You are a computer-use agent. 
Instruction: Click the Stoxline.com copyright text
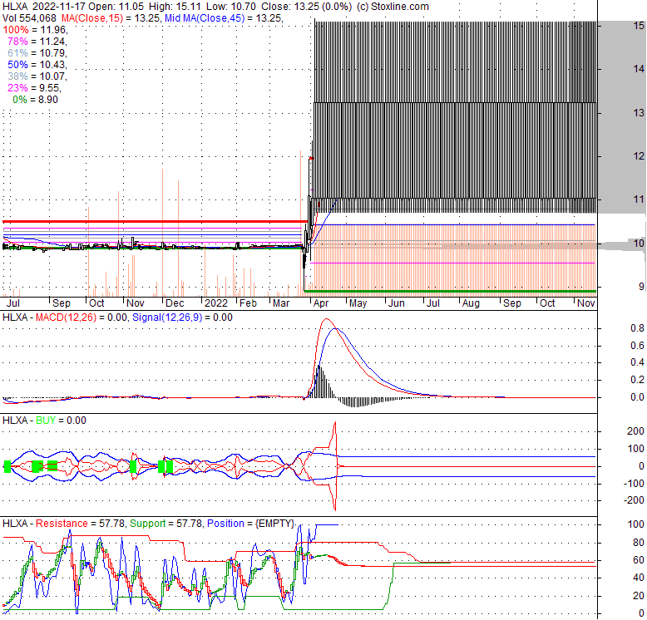(389, 7)
